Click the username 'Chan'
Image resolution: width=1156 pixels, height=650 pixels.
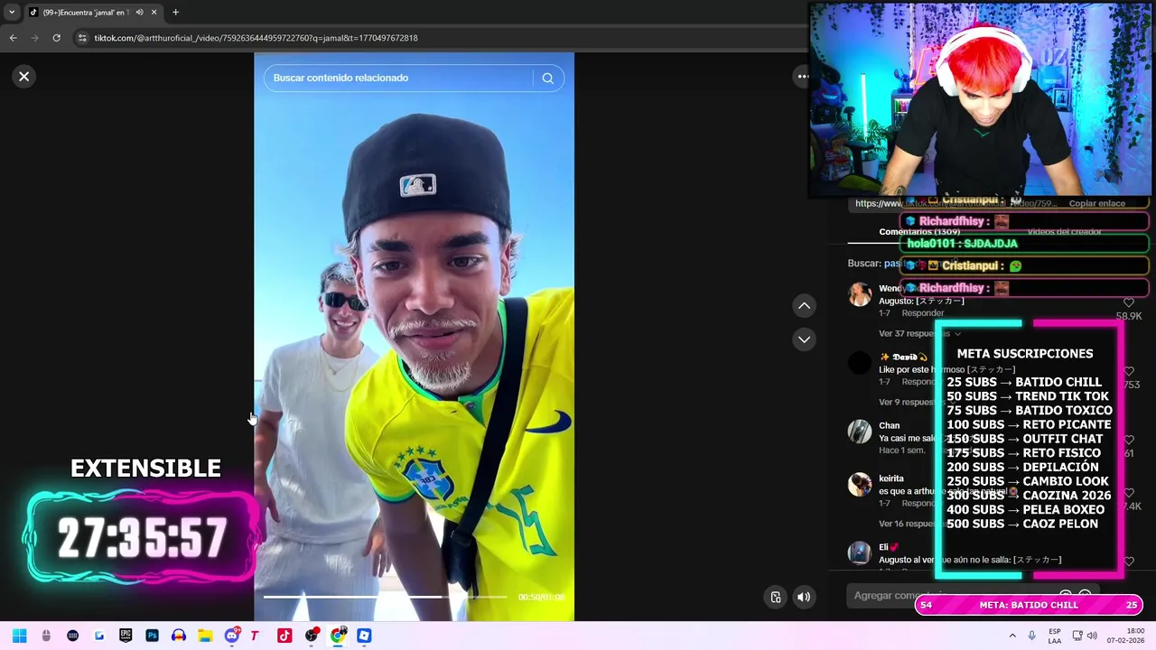tap(890, 426)
